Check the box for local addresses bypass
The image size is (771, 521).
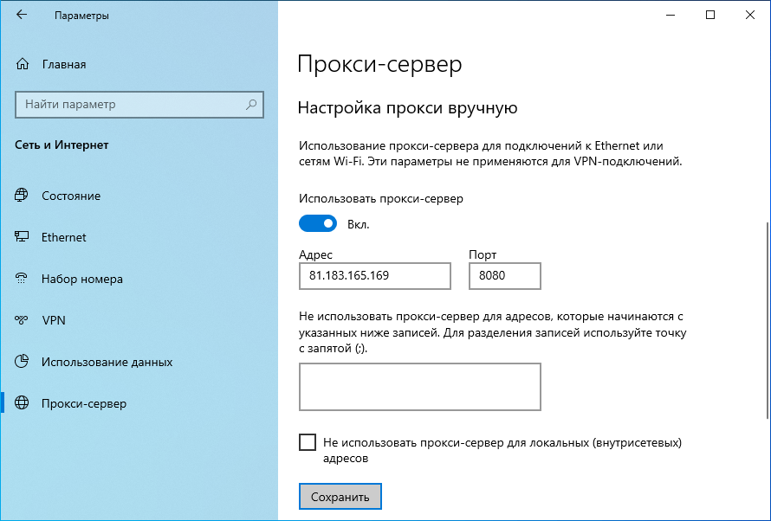click(x=308, y=442)
